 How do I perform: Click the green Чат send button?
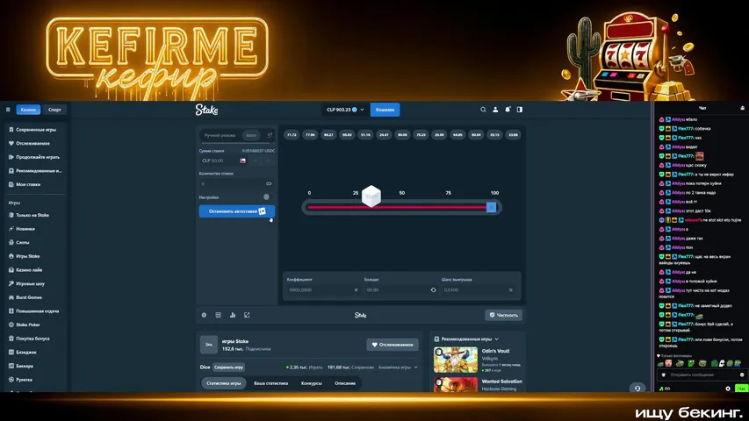coord(741,389)
